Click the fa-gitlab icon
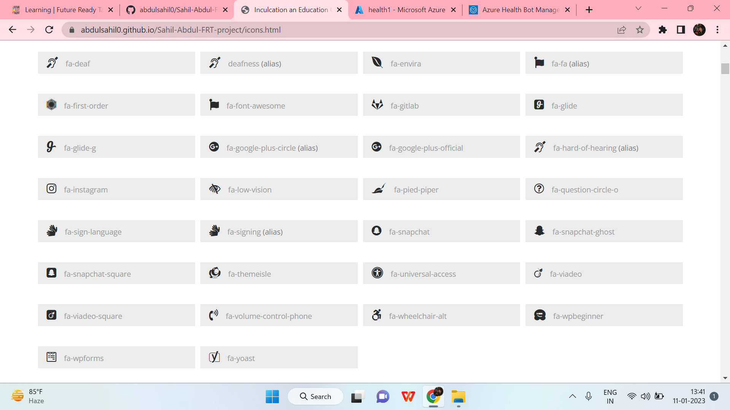Viewport: 730px width, 410px height. [x=377, y=104]
